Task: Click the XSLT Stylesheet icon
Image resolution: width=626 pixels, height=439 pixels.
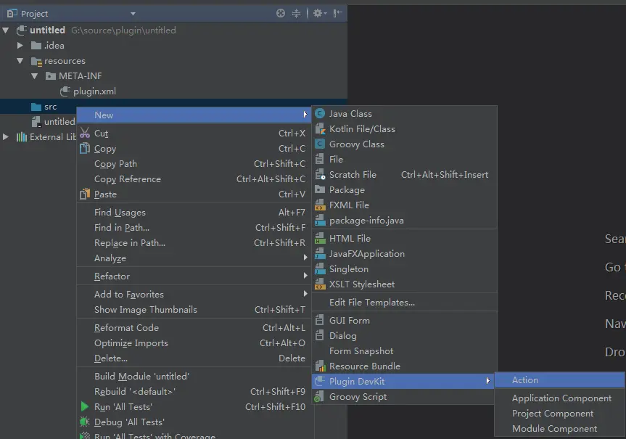Action: pyautogui.click(x=320, y=284)
